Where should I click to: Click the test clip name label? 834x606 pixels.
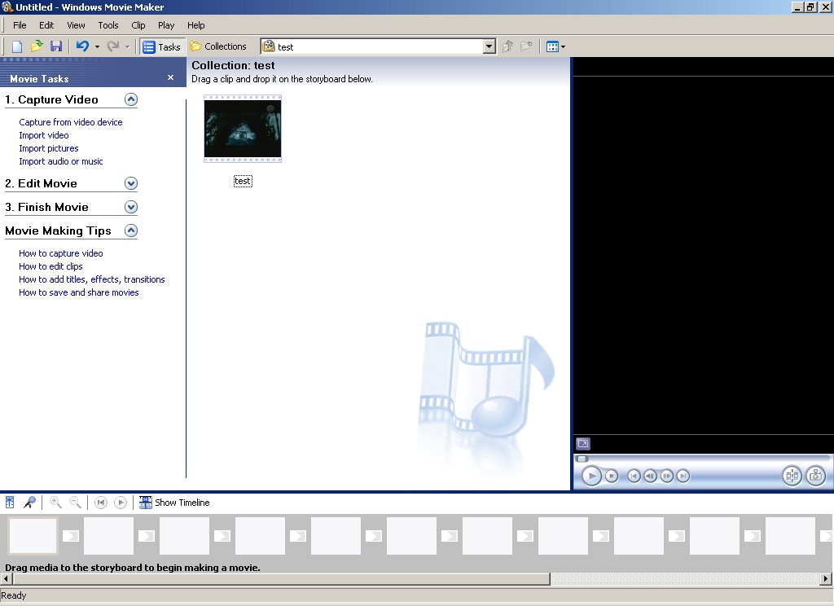coord(243,181)
